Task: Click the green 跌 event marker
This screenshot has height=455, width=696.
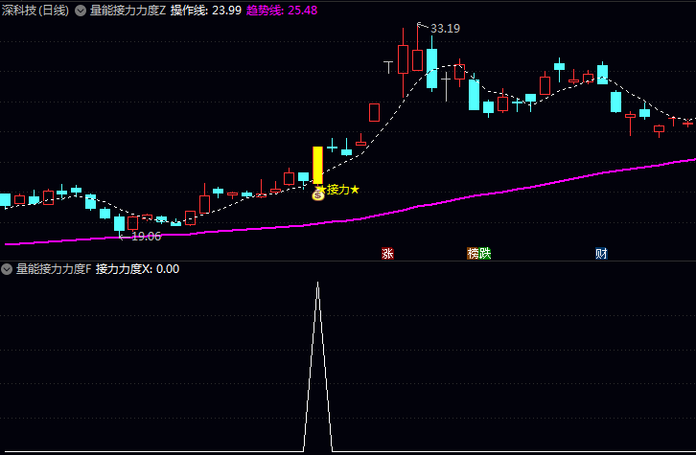Action: [x=485, y=253]
